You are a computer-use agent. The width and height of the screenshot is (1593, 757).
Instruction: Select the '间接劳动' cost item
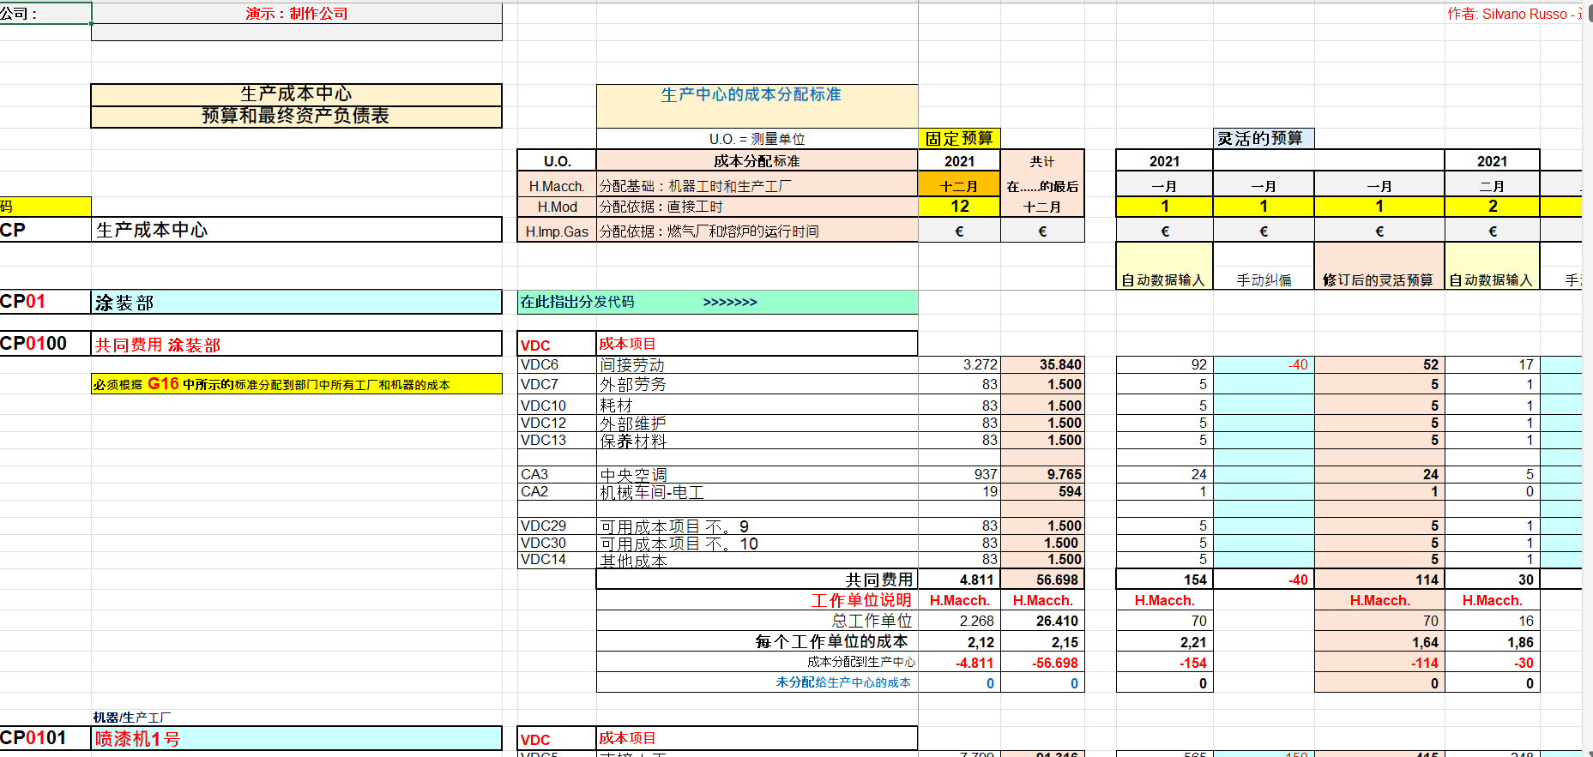757,364
